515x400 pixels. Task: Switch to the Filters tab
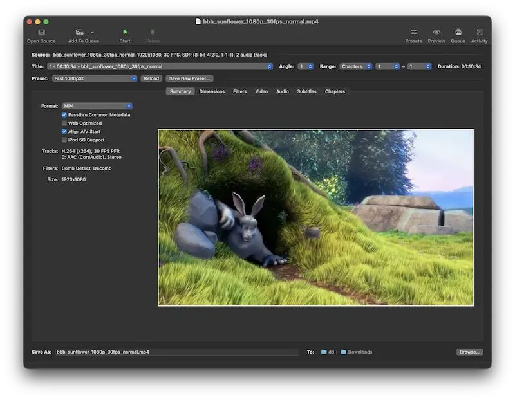pos(239,91)
